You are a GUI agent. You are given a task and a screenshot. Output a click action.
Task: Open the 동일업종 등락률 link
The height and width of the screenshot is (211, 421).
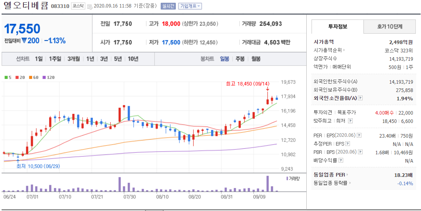point(332,183)
